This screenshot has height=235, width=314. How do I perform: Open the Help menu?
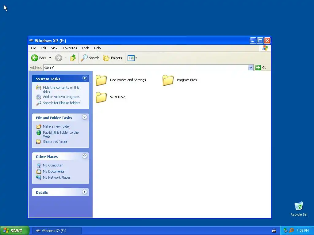click(97, 48)
